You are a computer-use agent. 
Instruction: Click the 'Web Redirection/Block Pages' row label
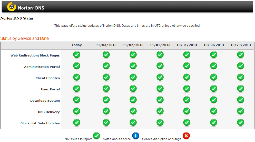[35, 55]
